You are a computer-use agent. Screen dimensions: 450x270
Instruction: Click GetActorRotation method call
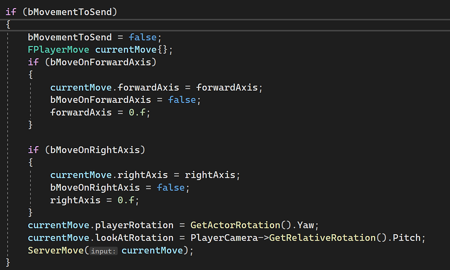click(x=235, y=225)
